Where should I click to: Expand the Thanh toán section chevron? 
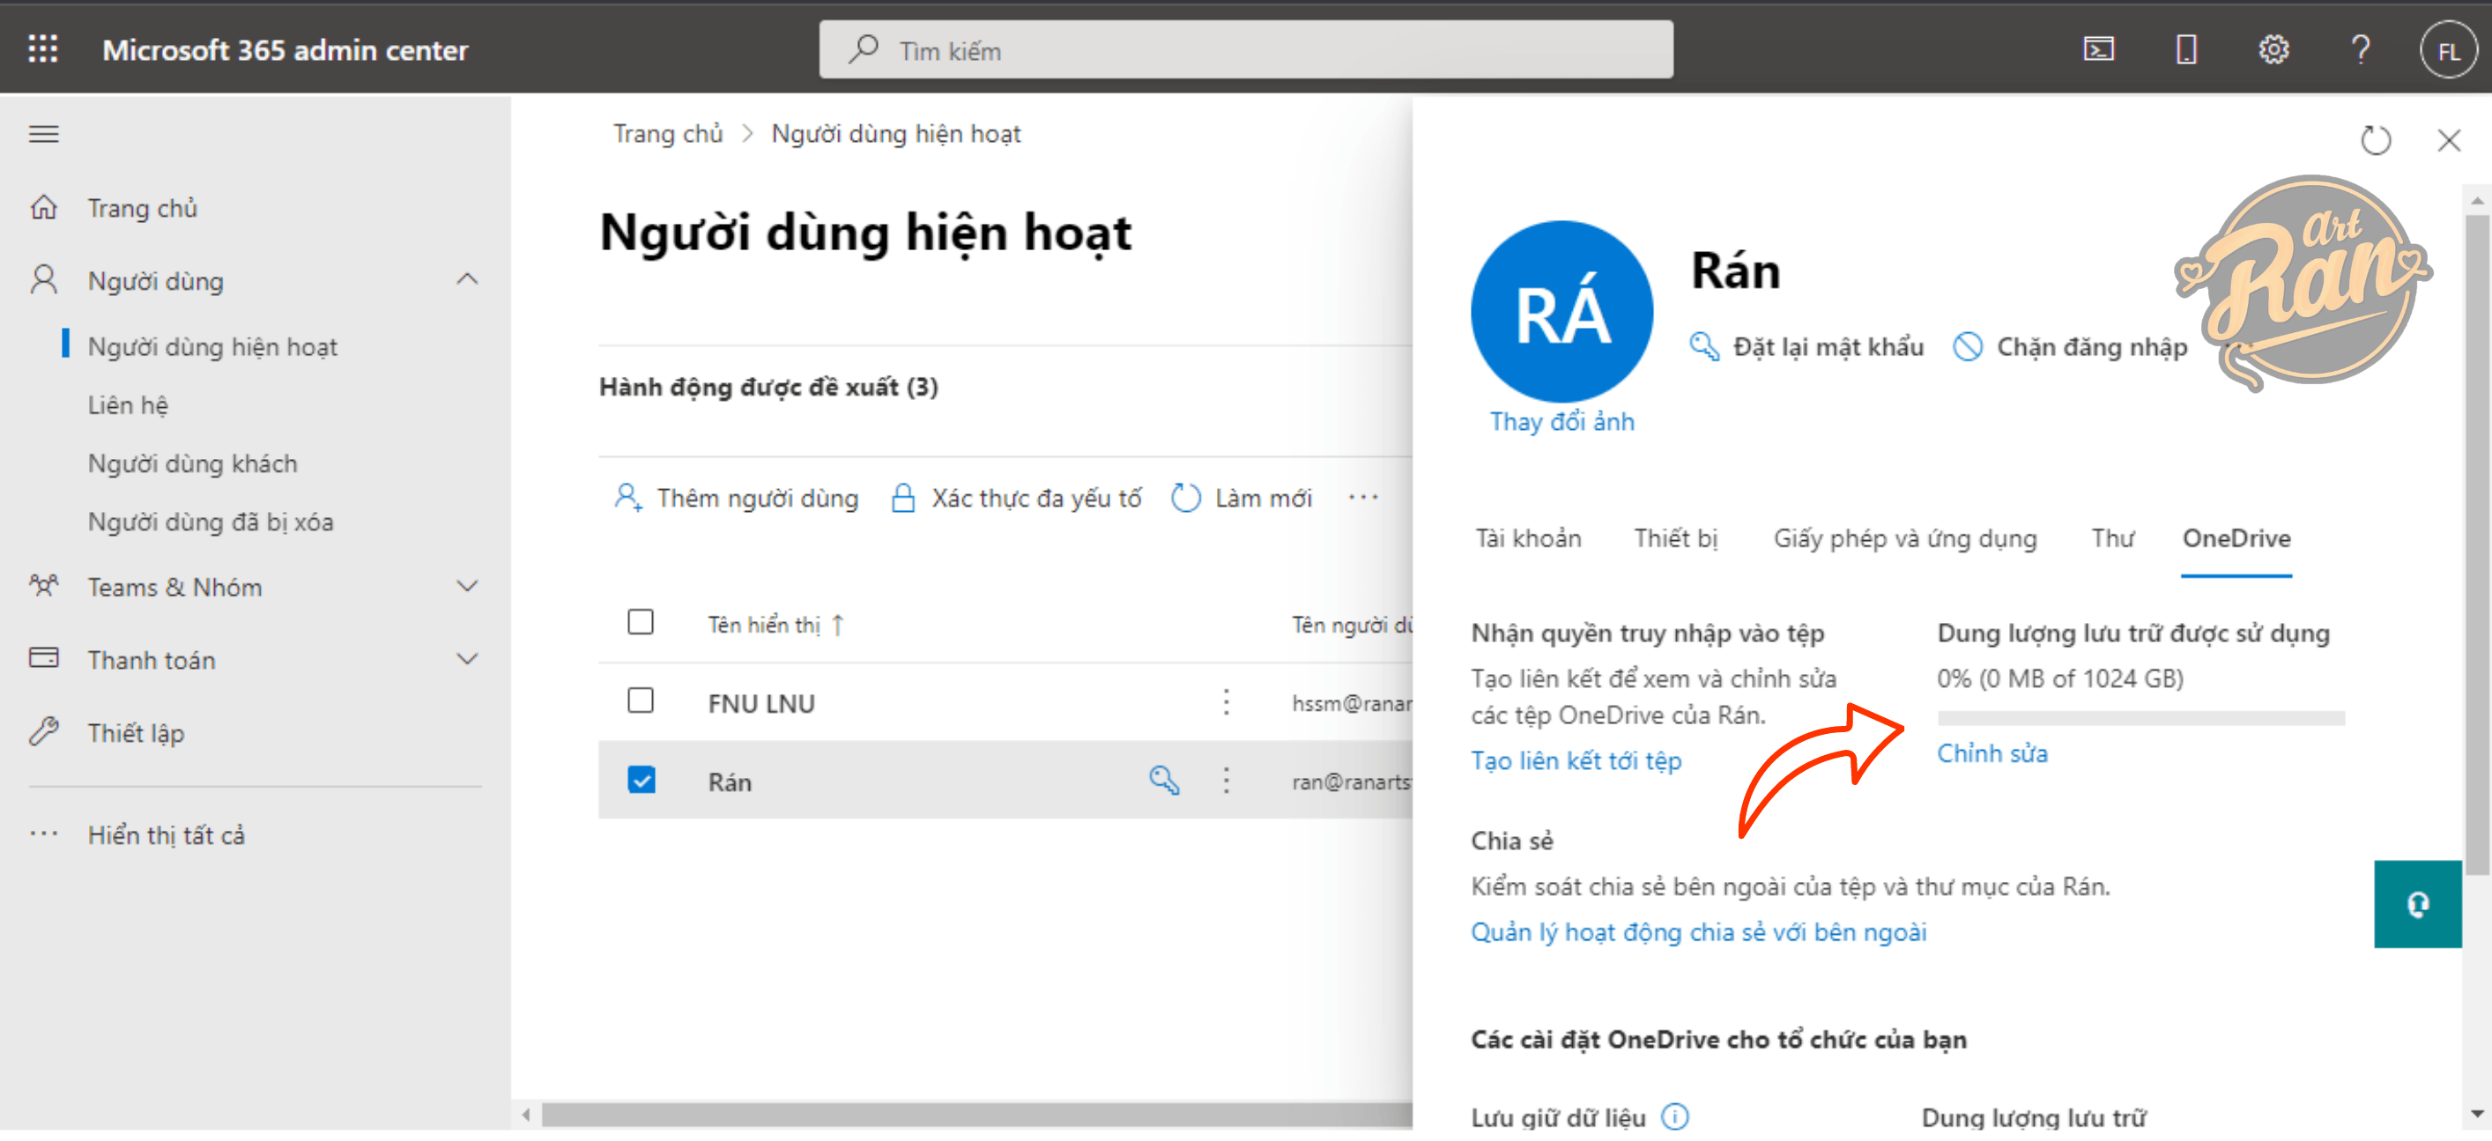click(467, 658)
